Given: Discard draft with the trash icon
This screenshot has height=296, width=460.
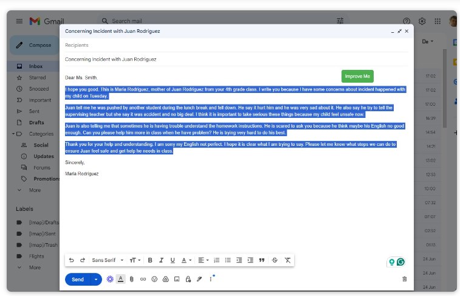Looking at the screenshot, I should click(x=405, y=280).
